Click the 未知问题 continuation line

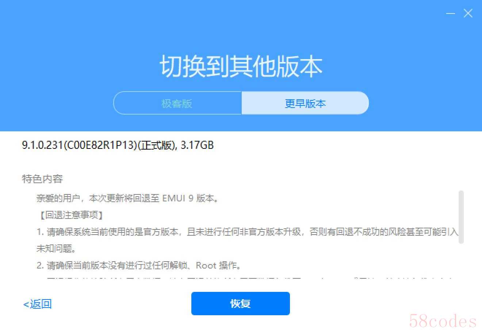[56, 248]
